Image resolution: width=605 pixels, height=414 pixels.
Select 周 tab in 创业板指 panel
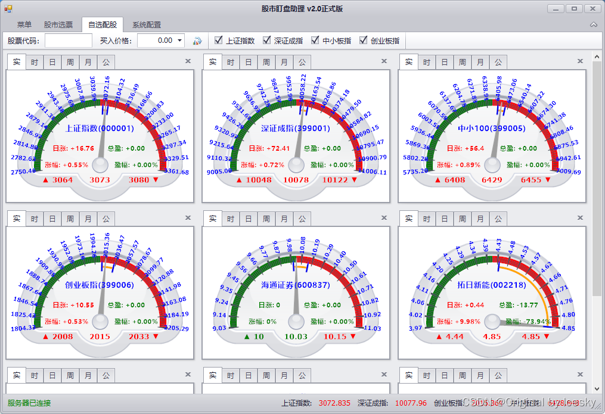(x=70, y=219)
